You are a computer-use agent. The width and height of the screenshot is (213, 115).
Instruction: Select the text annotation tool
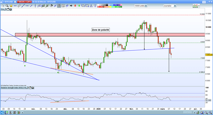click(x=63, y=6)
